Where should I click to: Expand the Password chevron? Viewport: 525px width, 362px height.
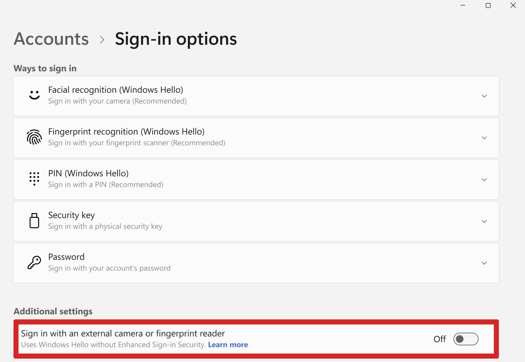pos(484,263)
